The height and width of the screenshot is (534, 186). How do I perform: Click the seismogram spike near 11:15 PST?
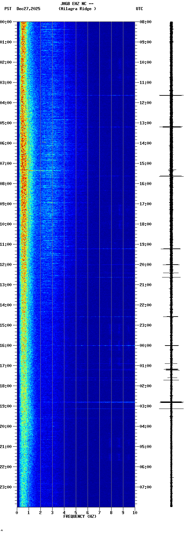(x=171, y=249)
